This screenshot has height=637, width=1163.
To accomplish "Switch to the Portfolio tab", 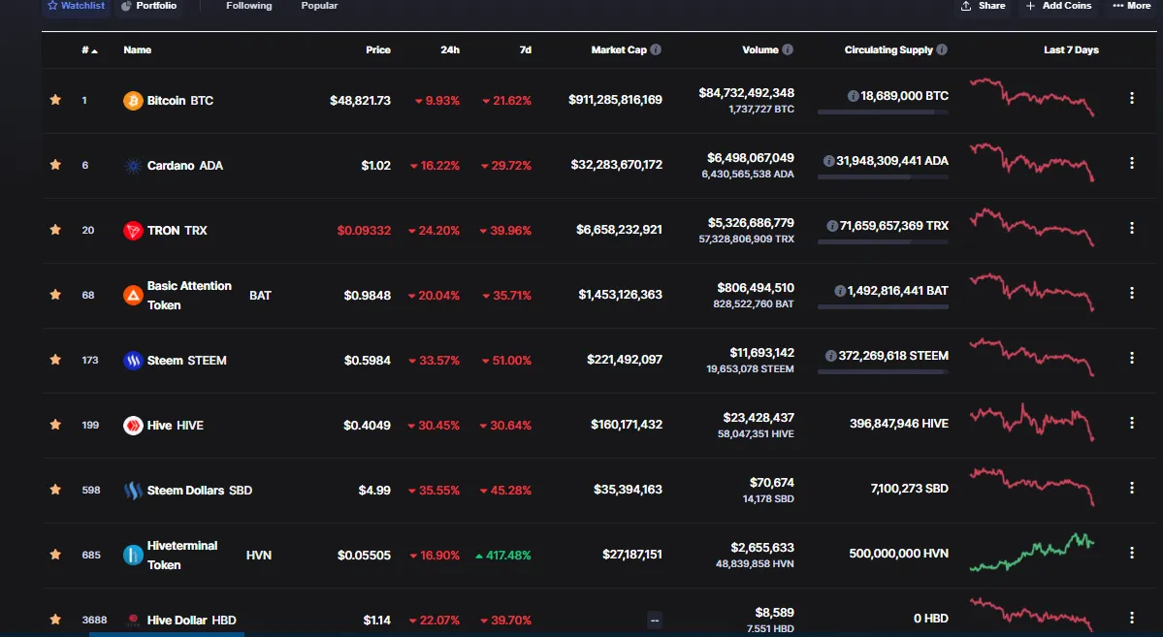I will click(x=149, y=6).
